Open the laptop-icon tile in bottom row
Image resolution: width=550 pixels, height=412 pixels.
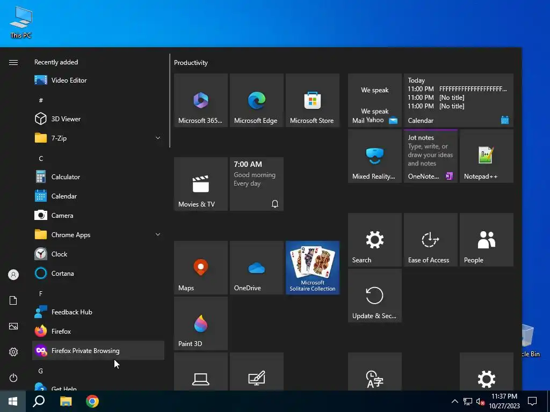(201, 371)
